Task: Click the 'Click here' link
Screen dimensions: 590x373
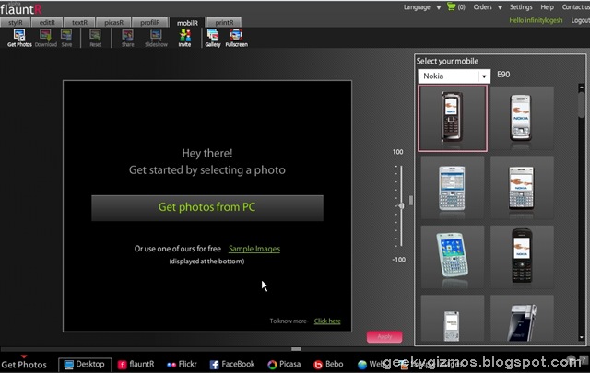Action: pos(327,321)
